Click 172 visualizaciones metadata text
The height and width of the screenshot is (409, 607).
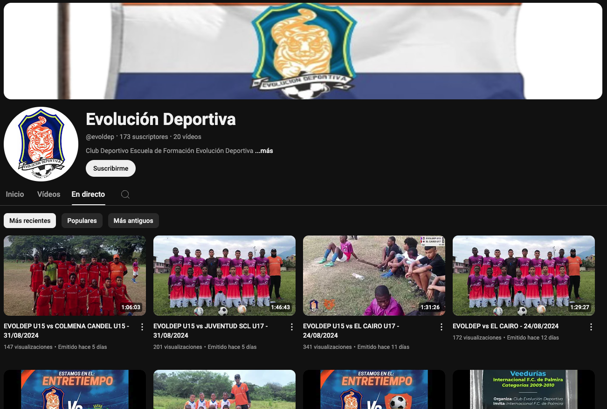[x=477, y=338]
